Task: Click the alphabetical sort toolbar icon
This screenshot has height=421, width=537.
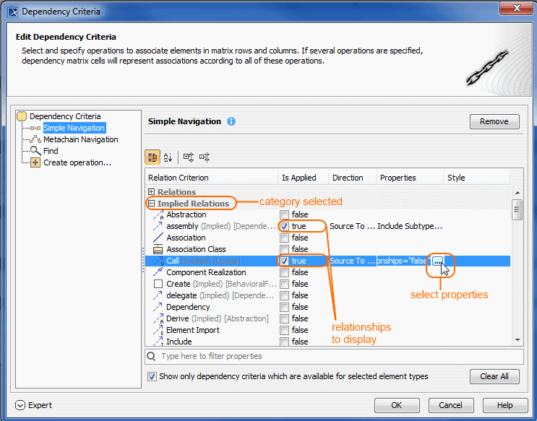Action: click(168, 157)
